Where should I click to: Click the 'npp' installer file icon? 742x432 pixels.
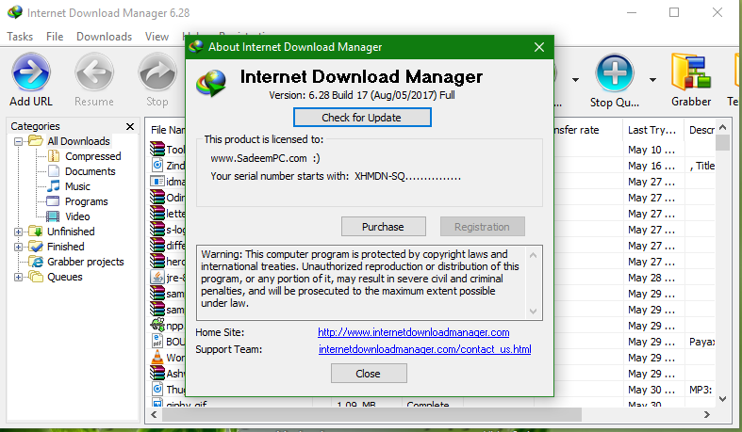click(157, 325)
